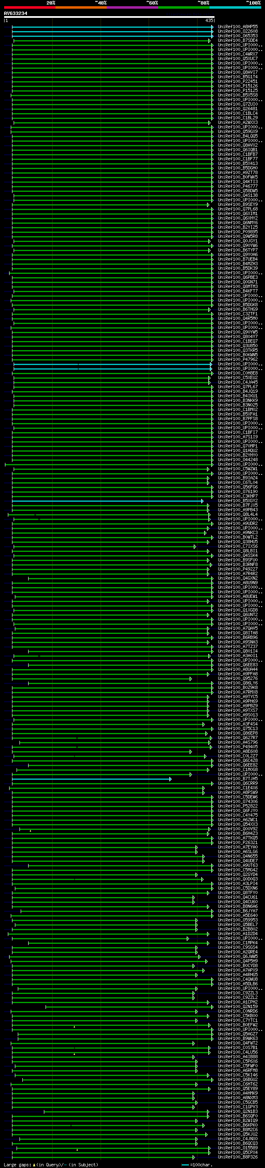
Task: Pick the UniRef100_B3RNF8 hit name
Action: pos(237,564)
